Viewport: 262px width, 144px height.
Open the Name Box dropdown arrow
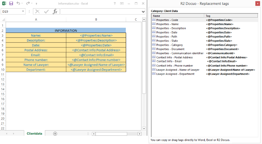[x=23, y=11]
